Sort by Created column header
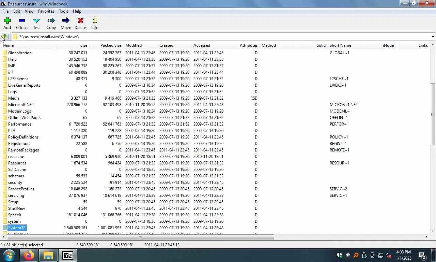Viewport: 436px width, 262px height. pyautogui.click(x=174, y=45)
